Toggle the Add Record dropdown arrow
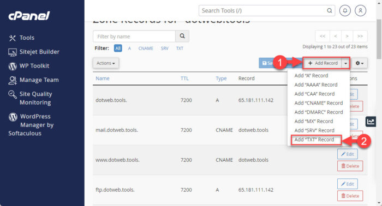This screenshot has height=206, width=382. click(345, 63)
